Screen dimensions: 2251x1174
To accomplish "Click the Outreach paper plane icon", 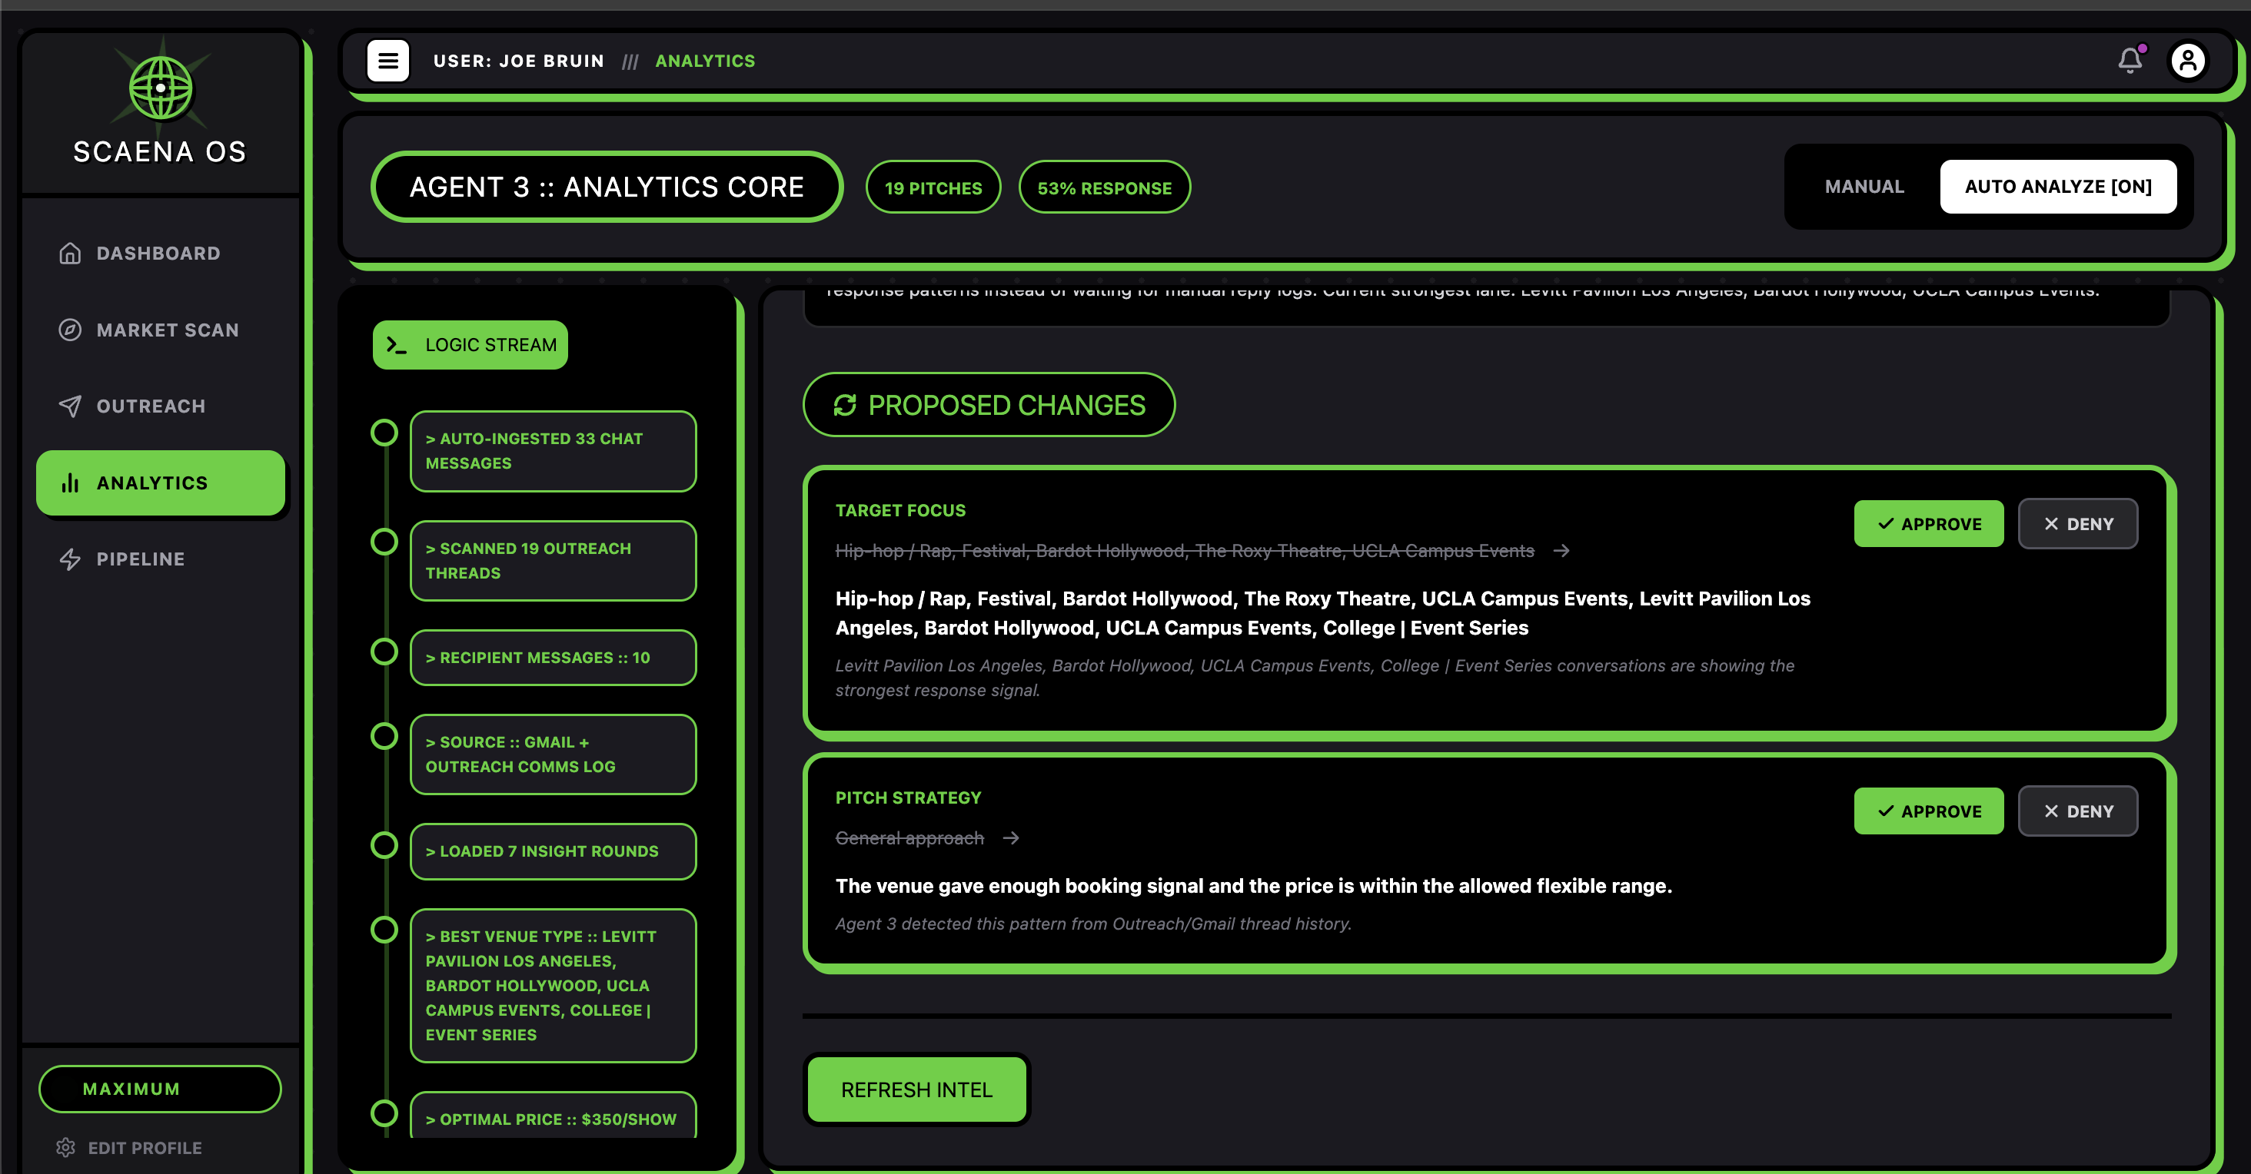I will (70, 406).
